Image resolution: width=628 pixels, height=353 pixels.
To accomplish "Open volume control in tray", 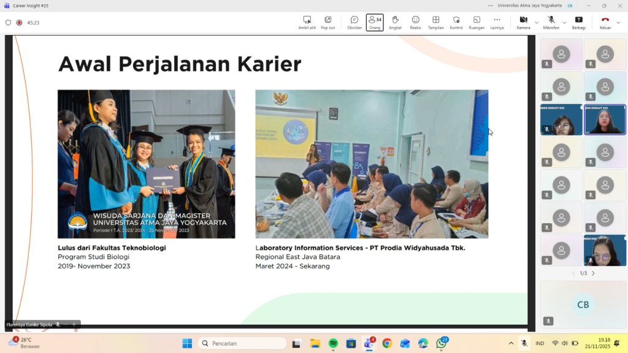I will (565, 343).
